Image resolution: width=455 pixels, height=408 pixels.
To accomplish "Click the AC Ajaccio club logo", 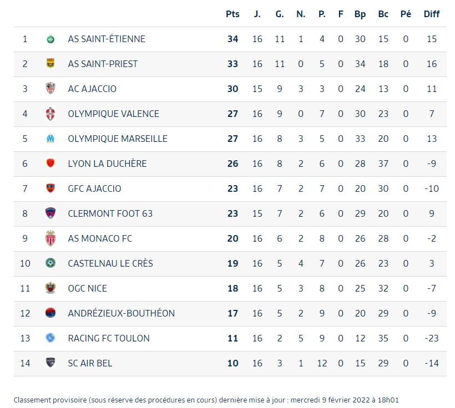I will click(50, 89).
